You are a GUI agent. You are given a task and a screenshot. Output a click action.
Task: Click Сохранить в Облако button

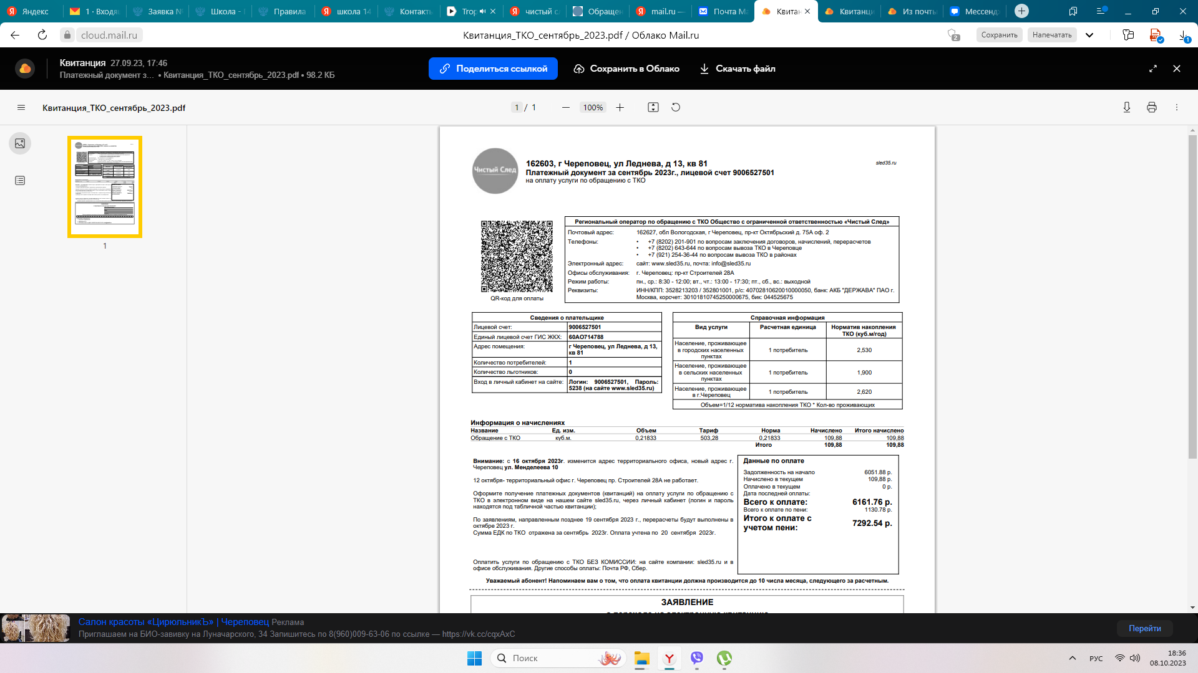626,69
